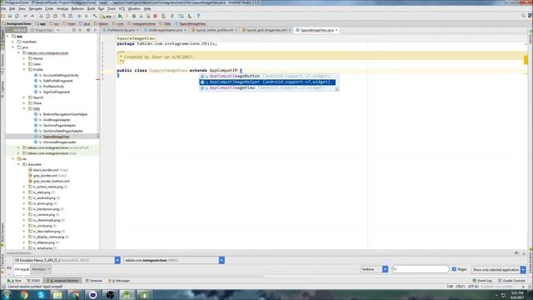This screenshot has width=533, height=300.
Task: Open the Terminal tool window
Action: (x=93, y=281)
